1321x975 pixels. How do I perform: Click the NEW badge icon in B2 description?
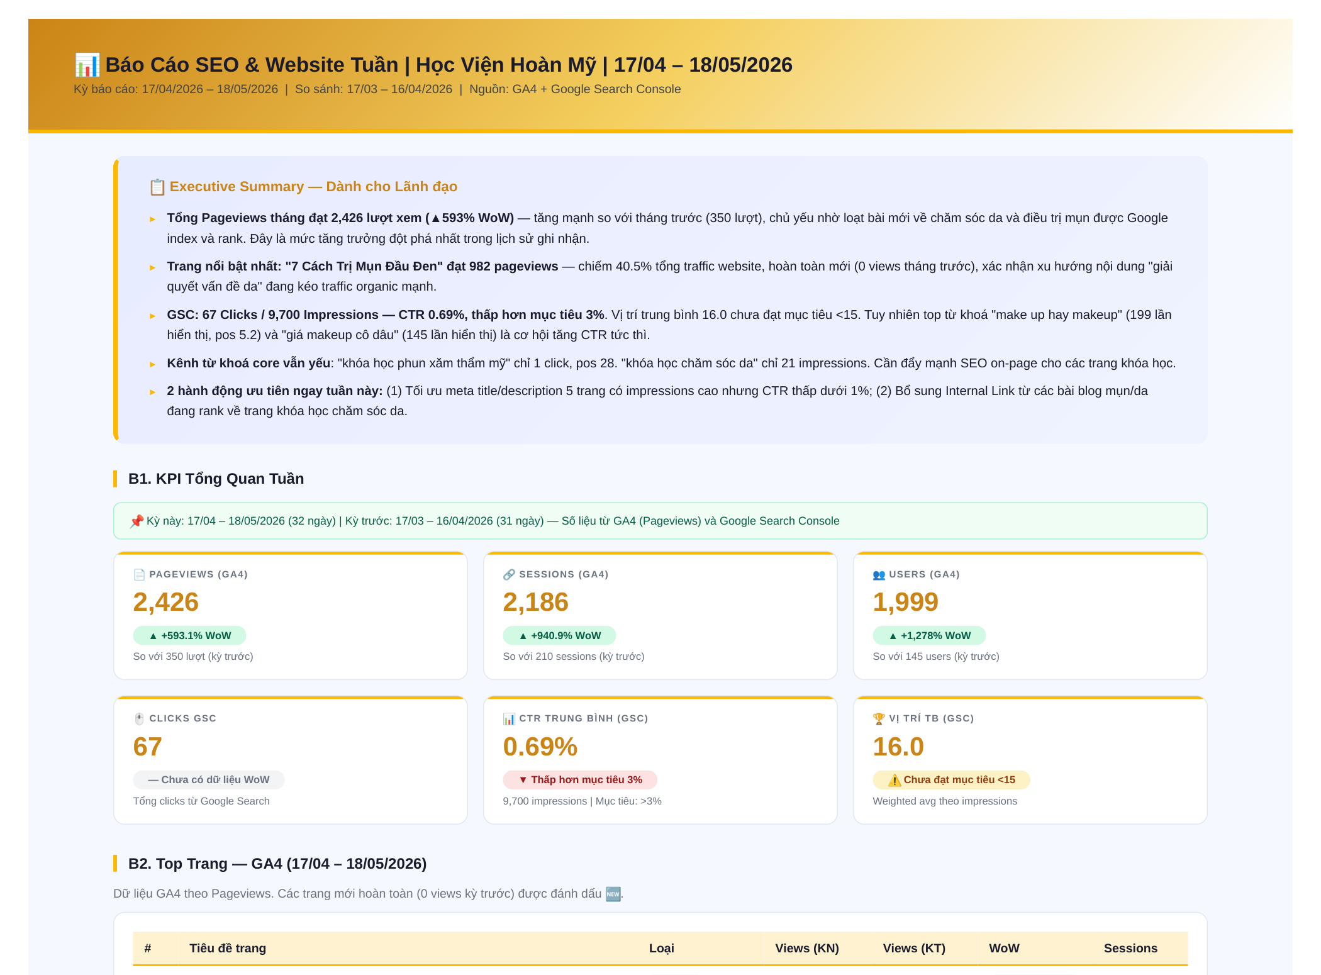[x=613, y=894]
